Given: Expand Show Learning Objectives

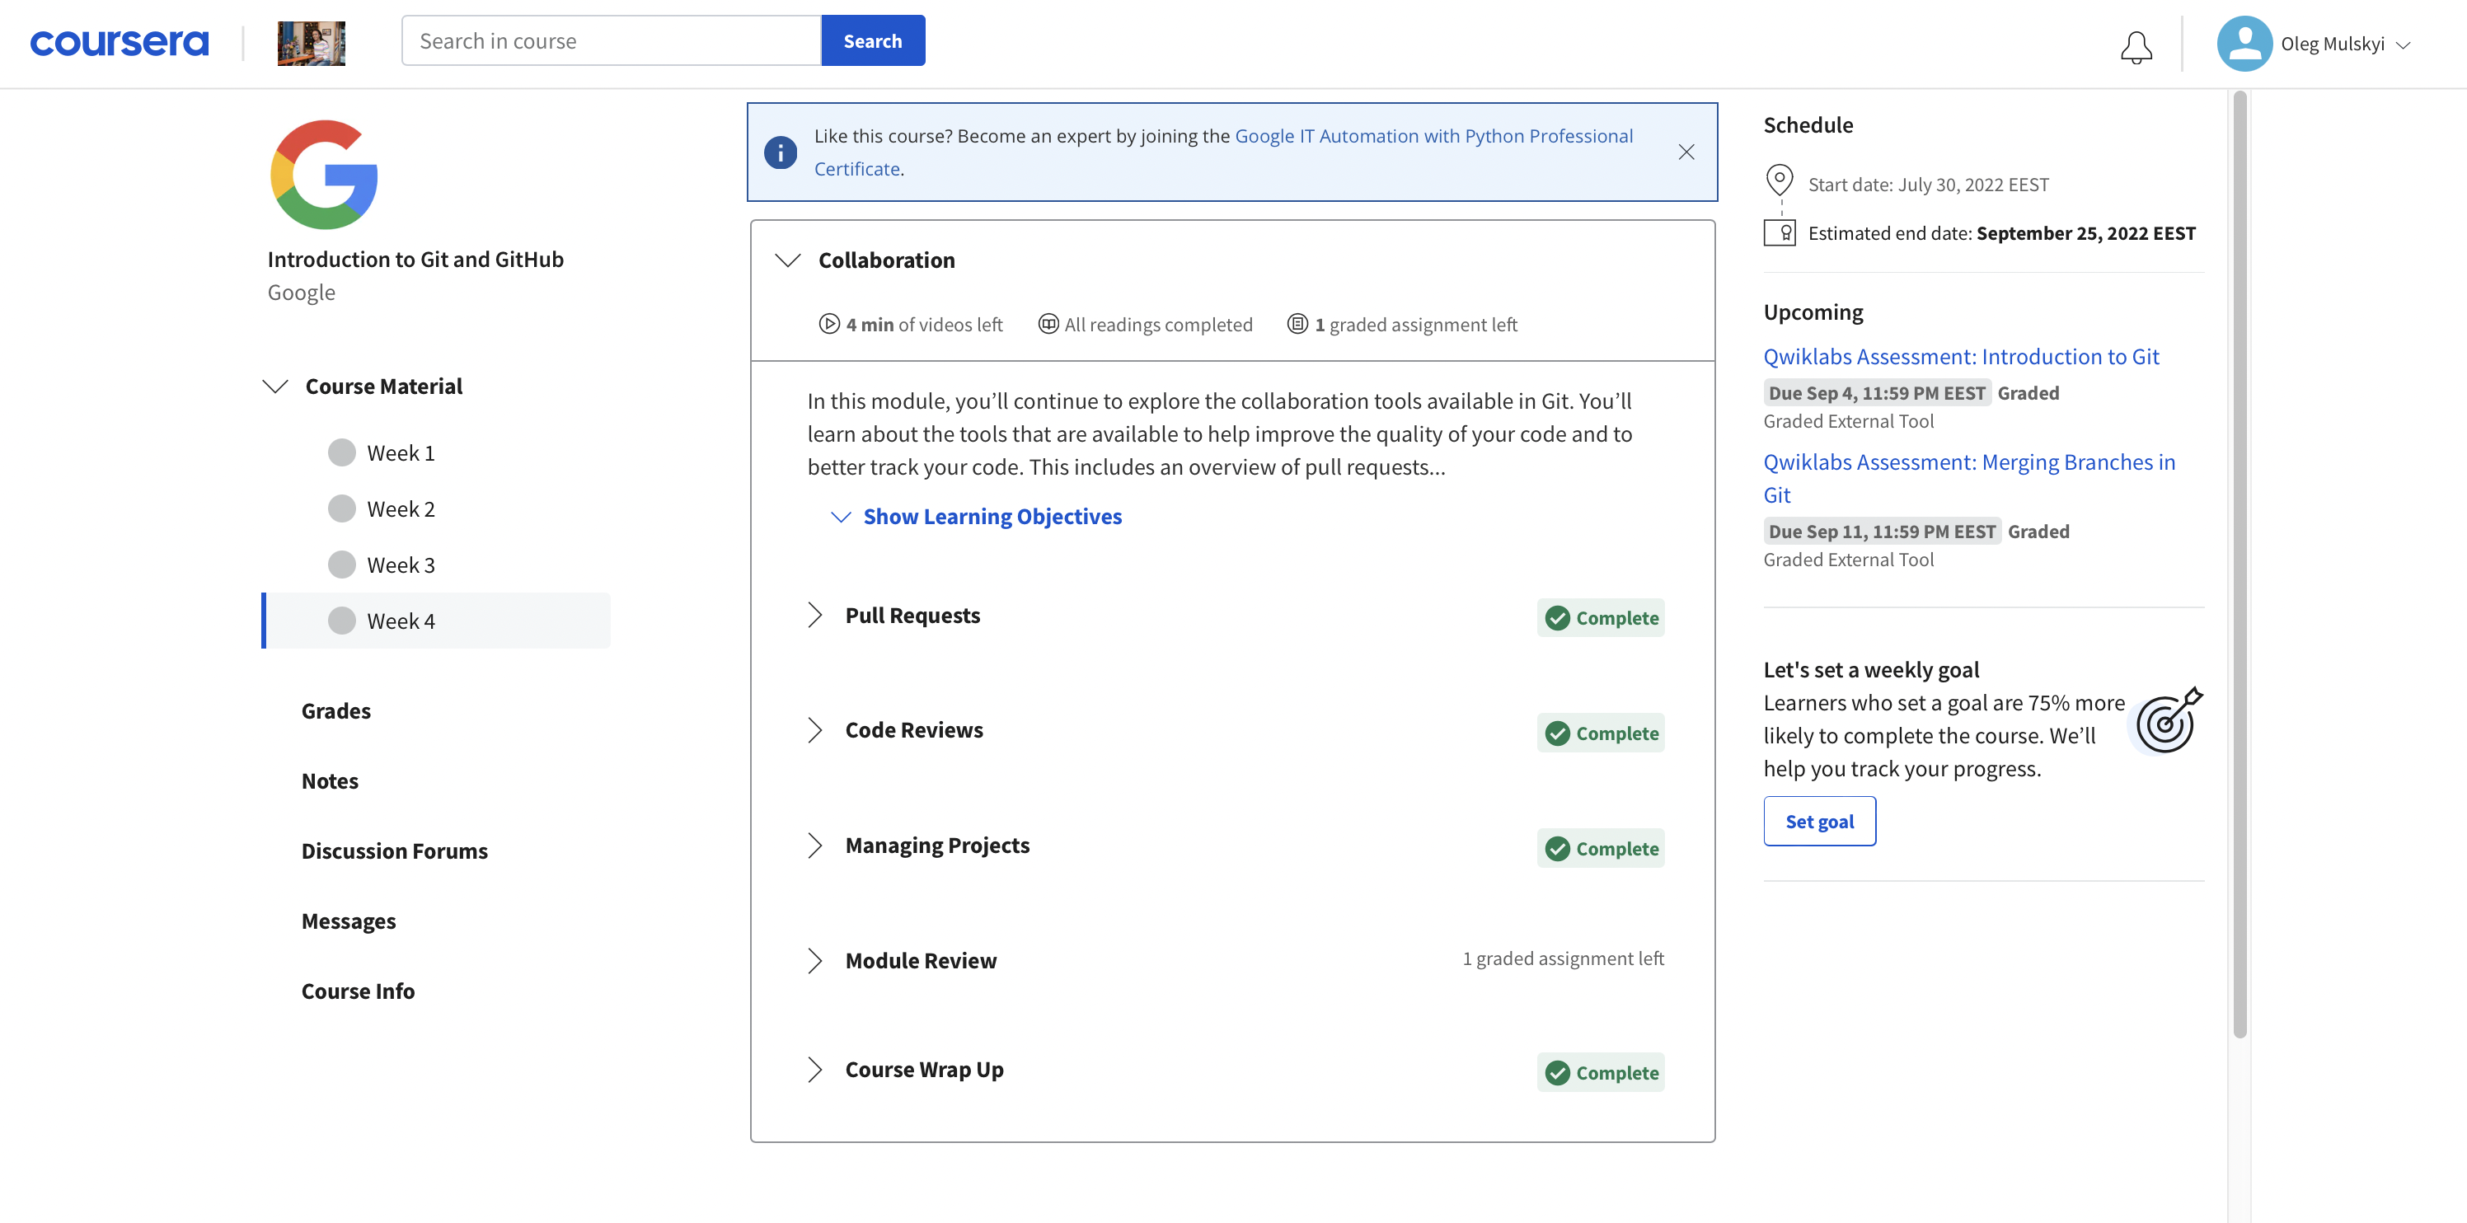Looking at the screenshot, I should pos(977,516).
